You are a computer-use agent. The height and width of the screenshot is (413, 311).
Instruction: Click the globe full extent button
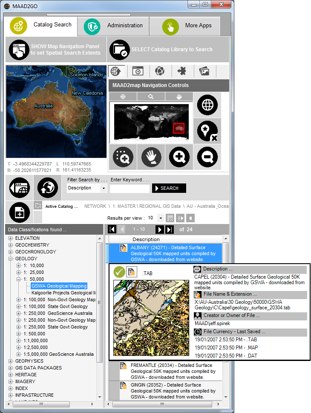coord(207,105)
